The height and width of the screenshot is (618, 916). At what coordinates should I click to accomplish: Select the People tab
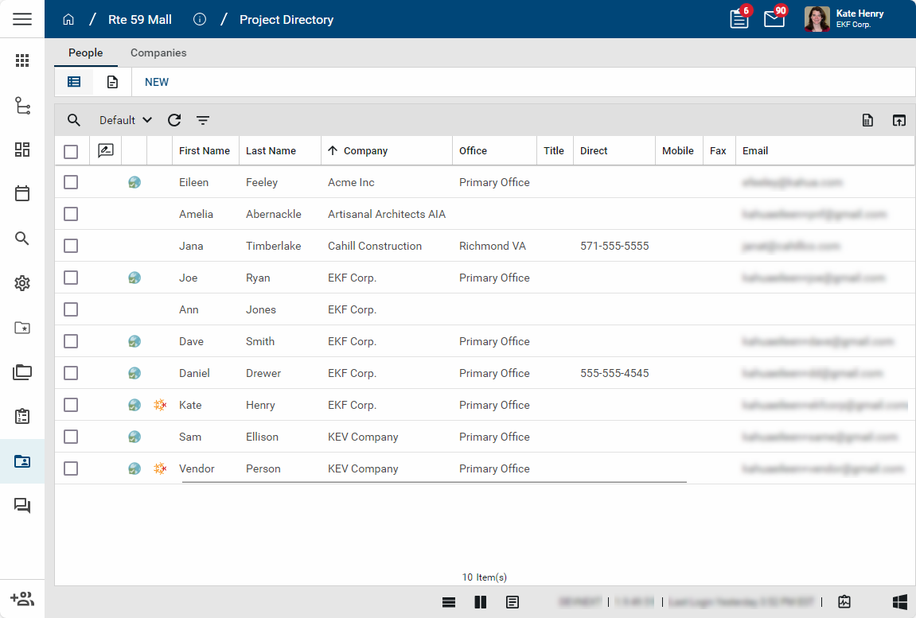click(85, 52)
